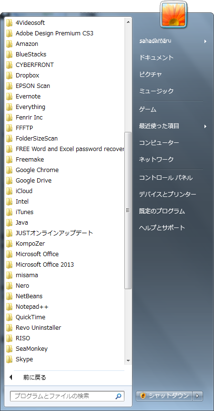
Task: Open 既定のプログラム
Action: (x=162, y=211)
